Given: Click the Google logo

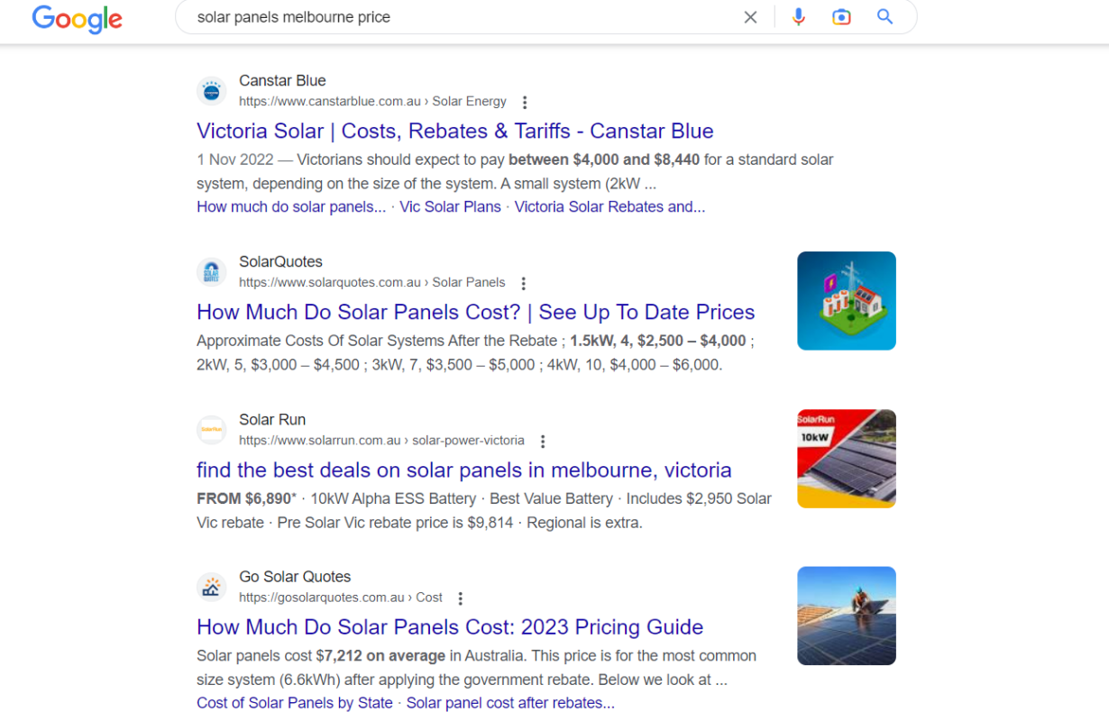Looking at the screenshot, I should [x=77, y=18].
